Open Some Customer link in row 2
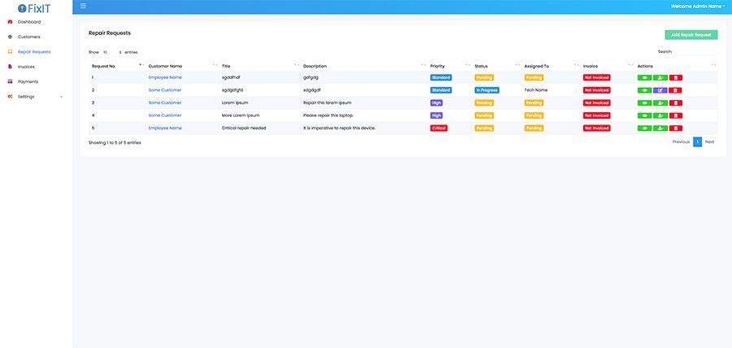732x348 pixels. pyautogui.click(x=165, y=90)
